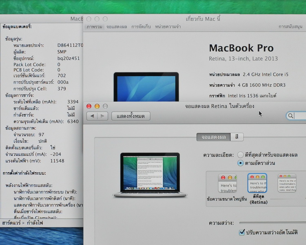306x245 pixels.
Task: Click the device name bq20z451
Action: (69, 58)
